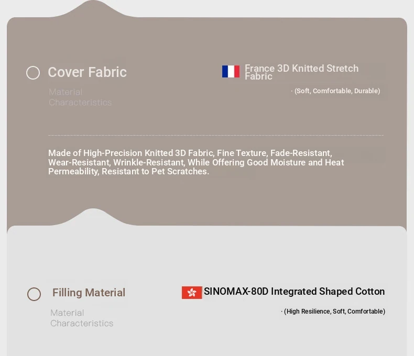Open SINOMAX-80D Integrated Shaped Cotton label

[x=294, y=292]
